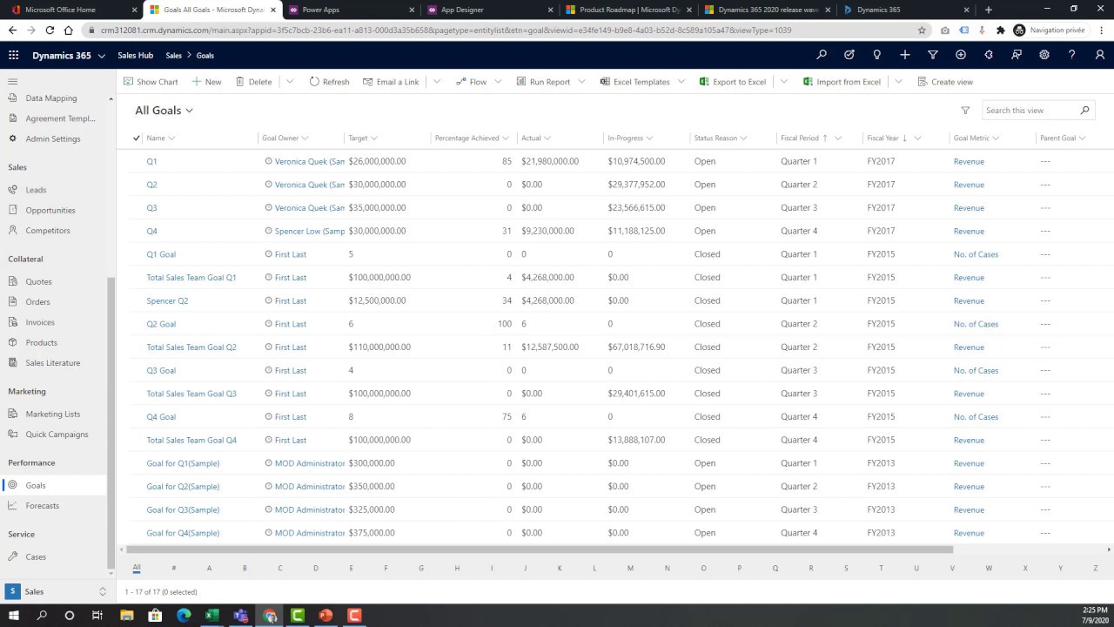The image size is (1114, 627).
Task: Click the Windows Start button
Action: click(x=13, y=616)
